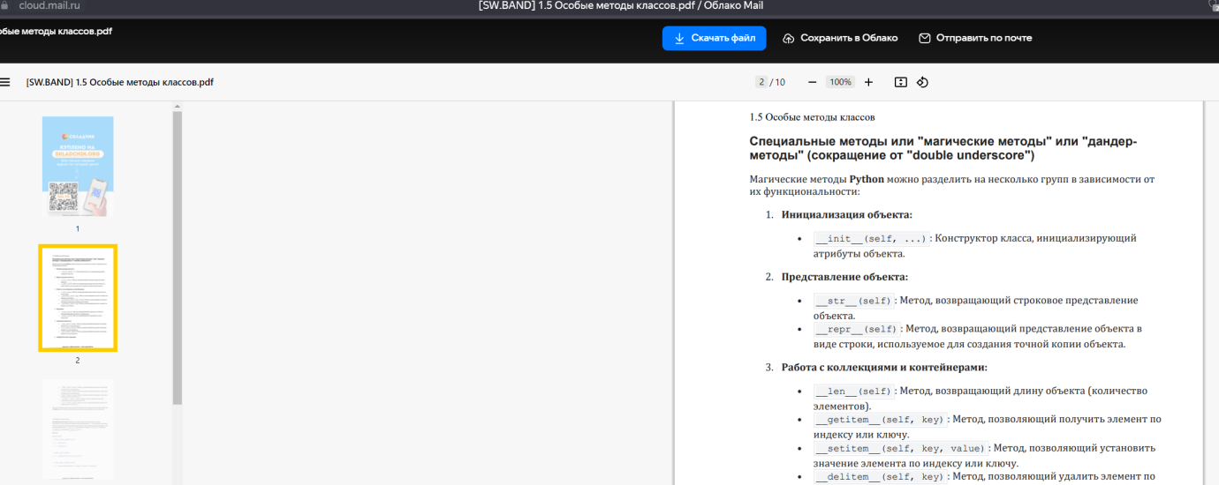
Task: Click the lock icon beside cloud.mail.ru
Action: 4,5
